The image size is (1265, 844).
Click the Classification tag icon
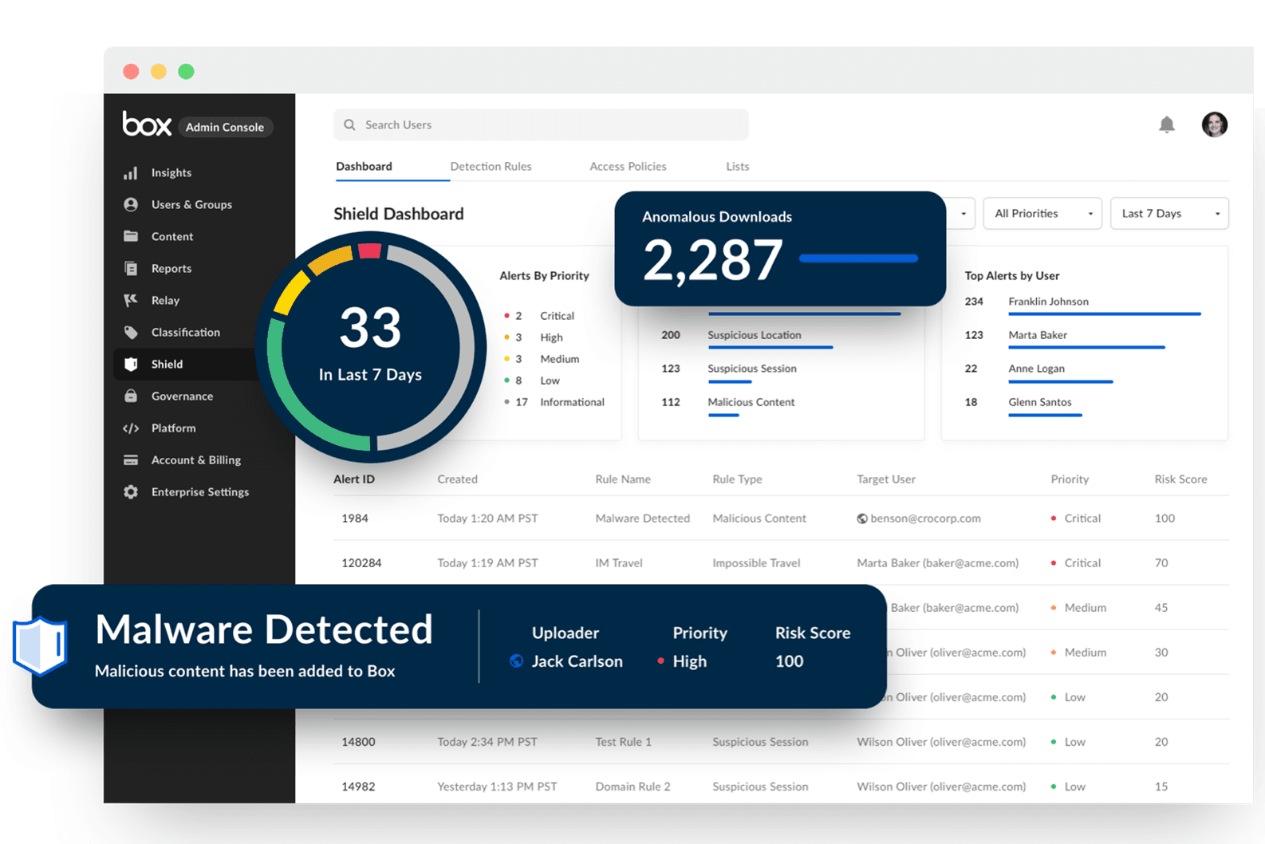coord(131,333)
